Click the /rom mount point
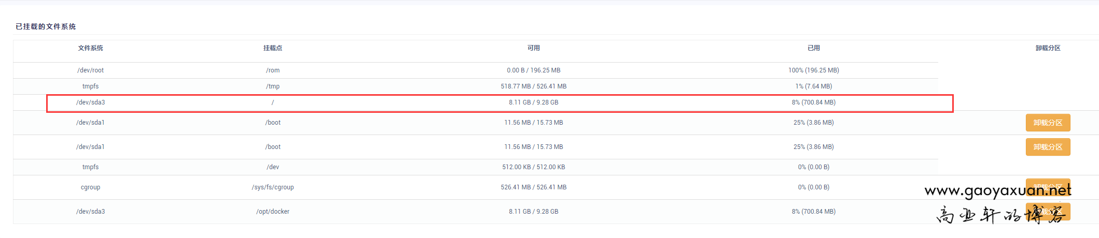This screenshot has height=238, width=1099. click(272, 70)
